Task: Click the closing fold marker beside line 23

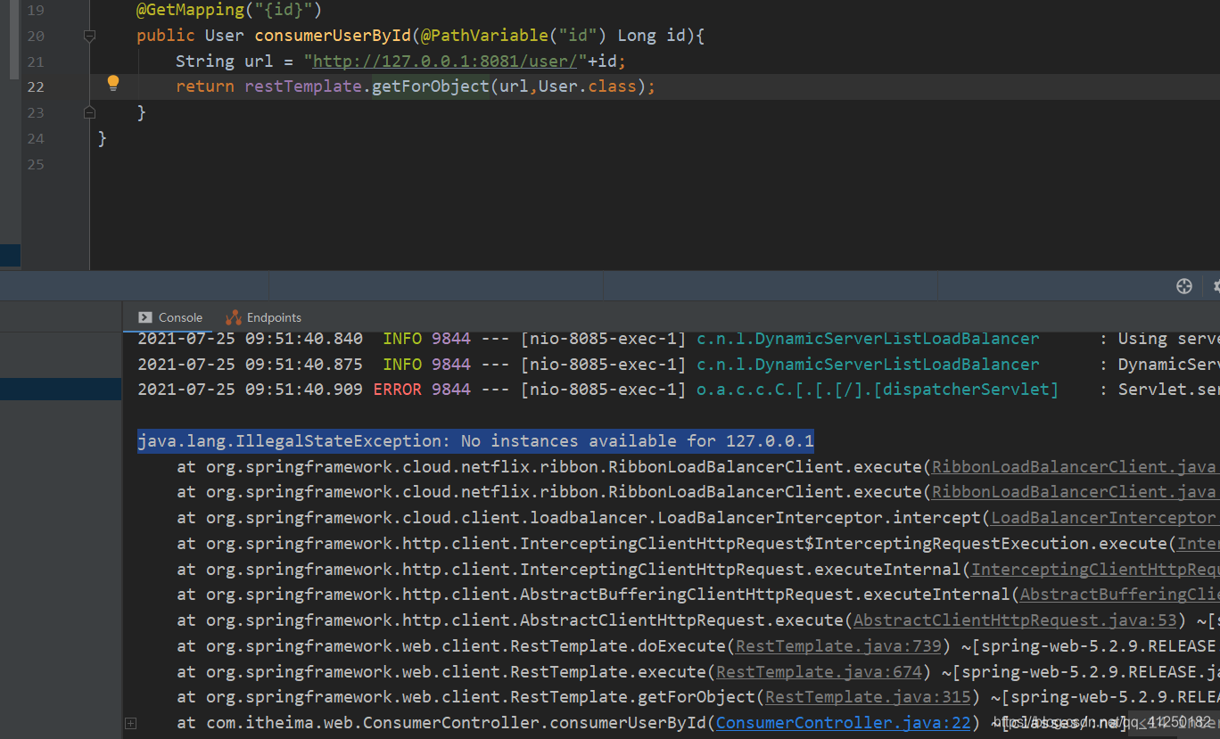Action: (89, 112)
